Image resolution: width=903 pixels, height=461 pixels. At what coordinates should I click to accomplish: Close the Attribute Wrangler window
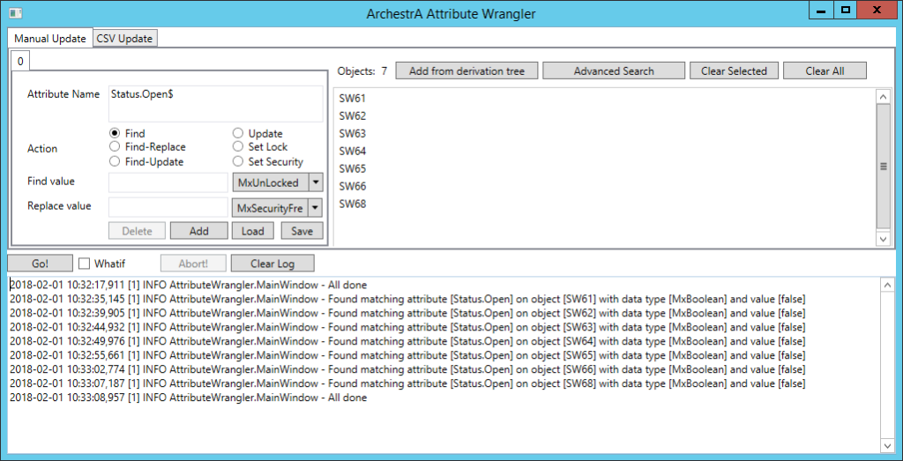[877, 10]
